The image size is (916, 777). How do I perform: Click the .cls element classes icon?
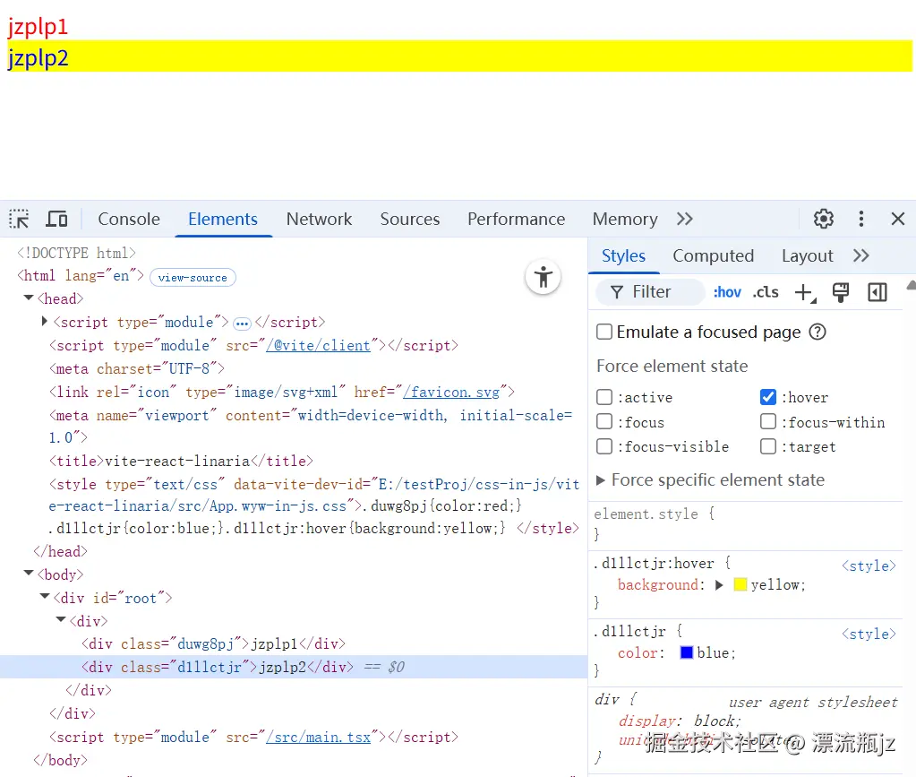pos(766,291)
